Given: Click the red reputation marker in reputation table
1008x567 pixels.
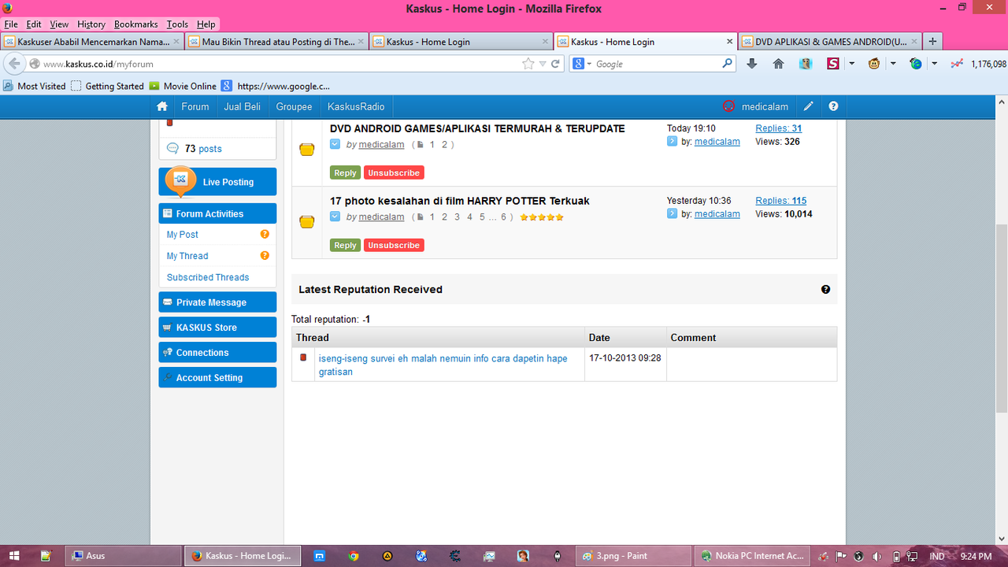Looking at the screenshot, I should click(x=303, y=358).
